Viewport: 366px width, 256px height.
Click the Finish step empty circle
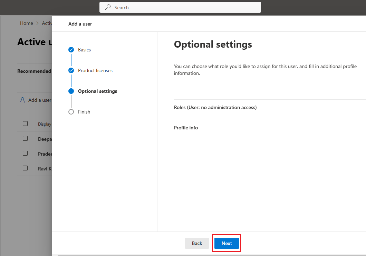pyautogui.click(x=71, y=112)
